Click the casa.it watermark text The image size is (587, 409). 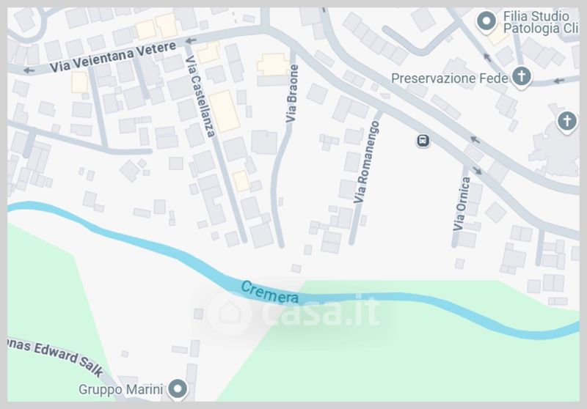pyautogui.click(x=321, y=312)
